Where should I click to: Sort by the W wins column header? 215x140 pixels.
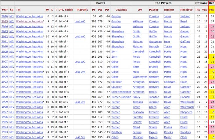[47, 10]
